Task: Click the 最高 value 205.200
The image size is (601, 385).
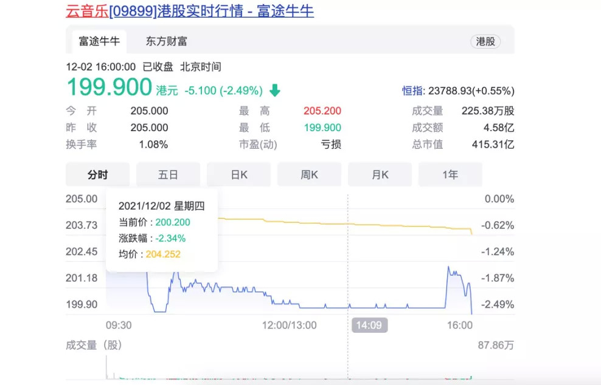Action: [322, 111]
